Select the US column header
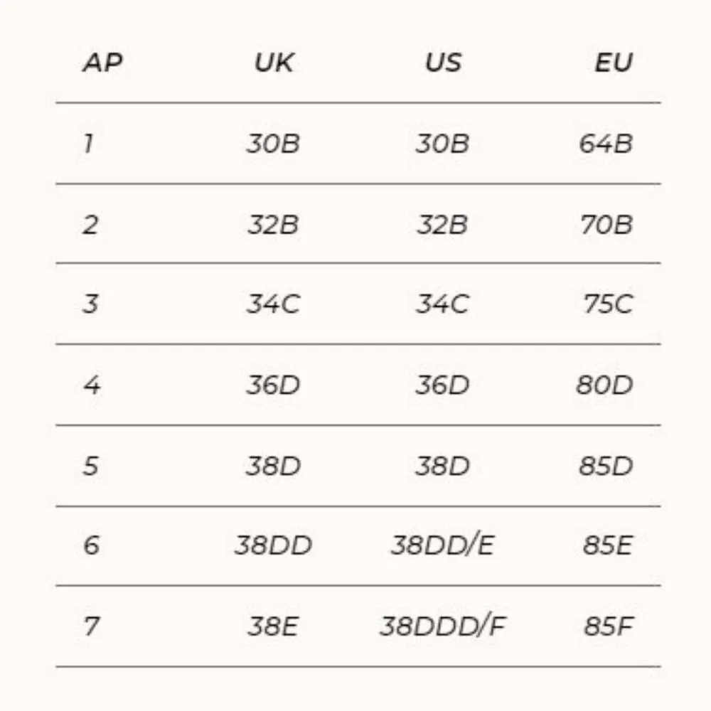 pos(443,63)
